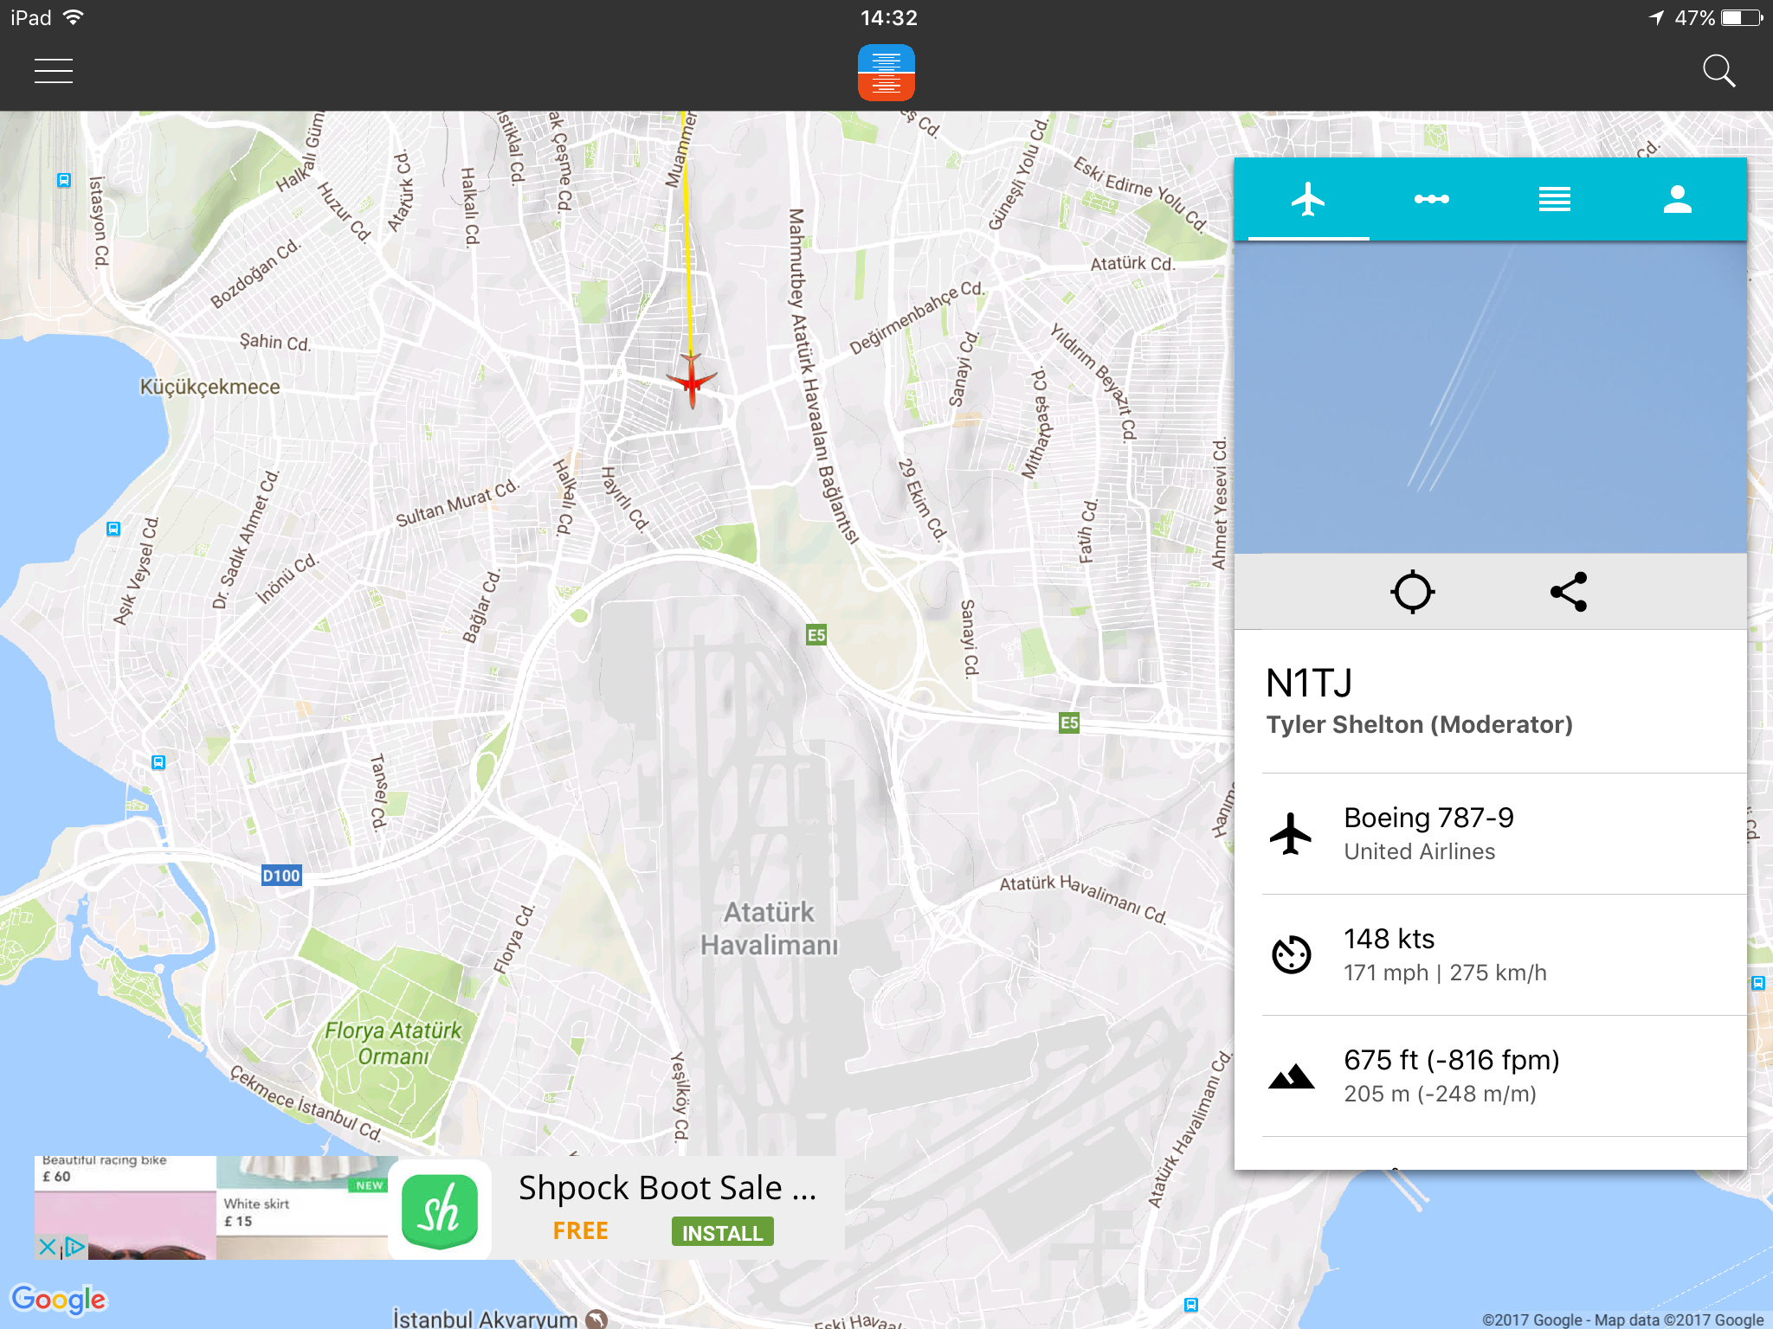Tap the Shpock app icon
The width and height of the screenshot is (1773, 1329).
point(440,1210)
